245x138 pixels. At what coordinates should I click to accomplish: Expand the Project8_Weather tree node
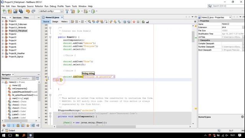point(3,53)
